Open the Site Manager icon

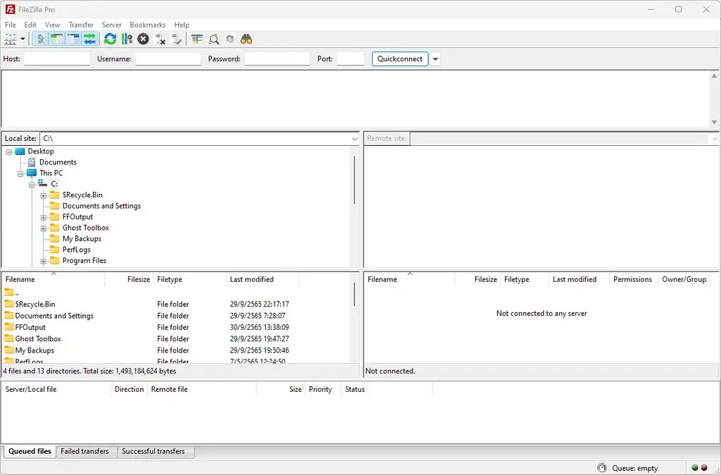[x=10, y=39]
